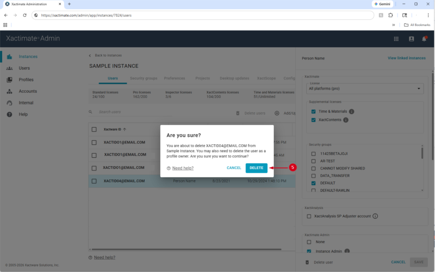Open the apps shortcut in bookmarks bar

5,25
